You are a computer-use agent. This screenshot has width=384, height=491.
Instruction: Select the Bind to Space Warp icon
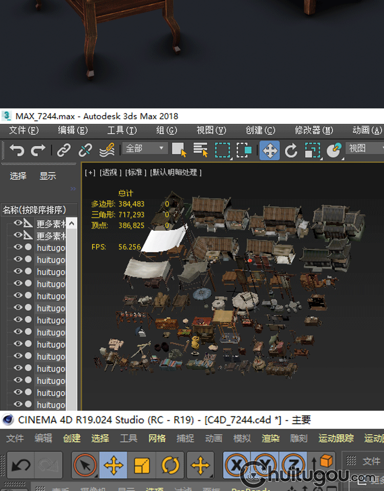[106, 150]
